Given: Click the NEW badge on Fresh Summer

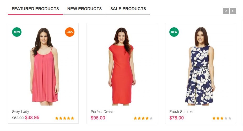Looking at the screenshot, I should point(174,32).
